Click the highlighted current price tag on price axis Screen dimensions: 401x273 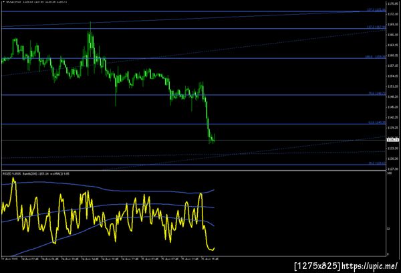(x=393, y=140)
